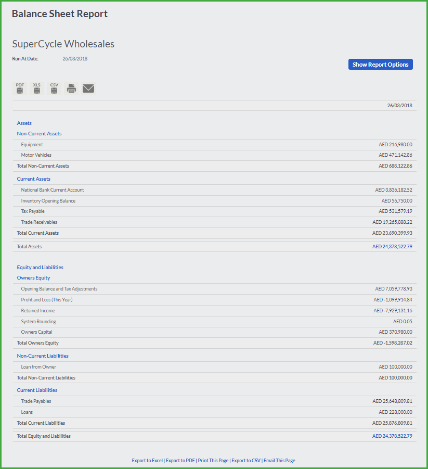Click Export to CSV footer link
428x469 pixels.
(x=246, y=461)
